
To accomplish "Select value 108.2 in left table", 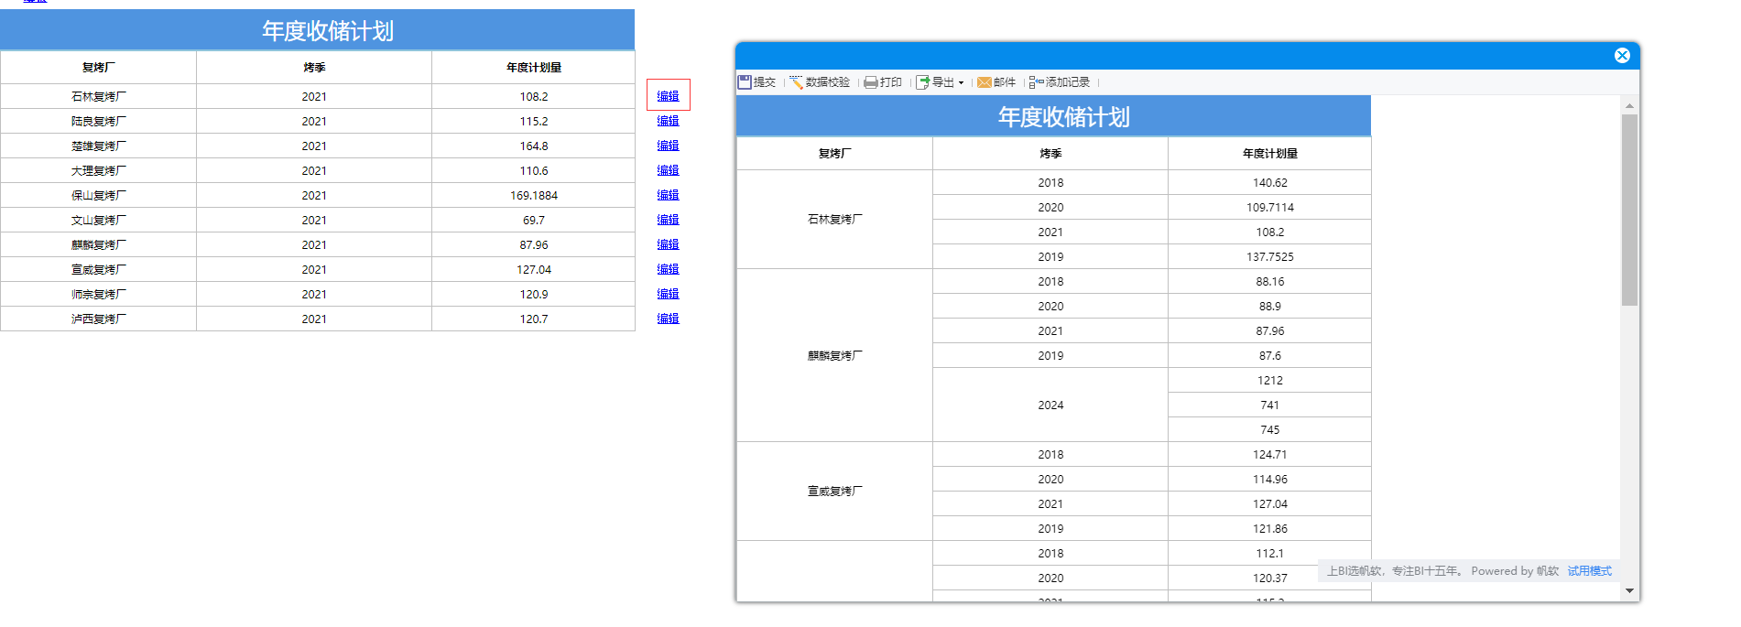I will [534, 96].
